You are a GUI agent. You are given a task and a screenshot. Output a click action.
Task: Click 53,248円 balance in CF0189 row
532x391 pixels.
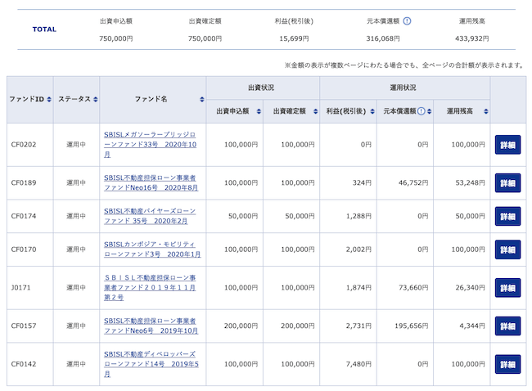pos(471,182)
